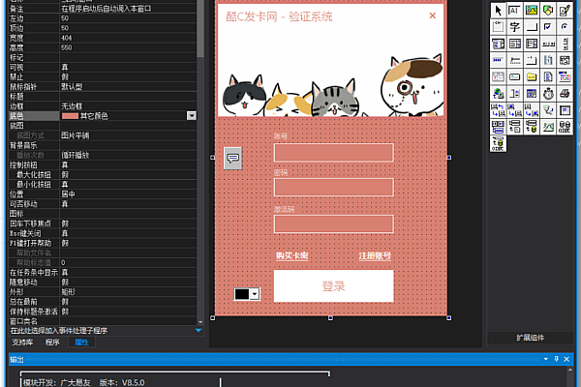Select the folder-style component icon in palette
This screenshot has width=581, height=387.
coord(531,76)
